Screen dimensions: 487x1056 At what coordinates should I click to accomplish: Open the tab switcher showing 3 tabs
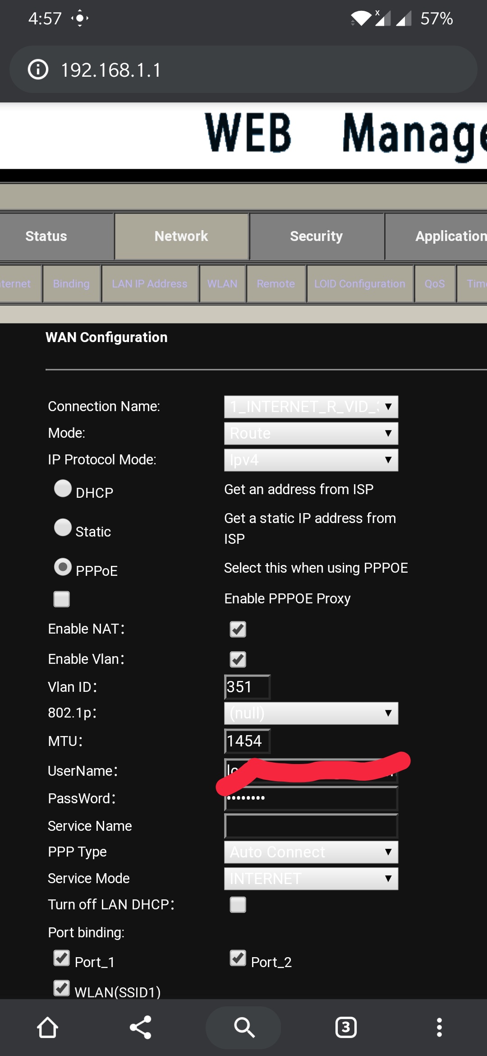[x=346, y=1028]
